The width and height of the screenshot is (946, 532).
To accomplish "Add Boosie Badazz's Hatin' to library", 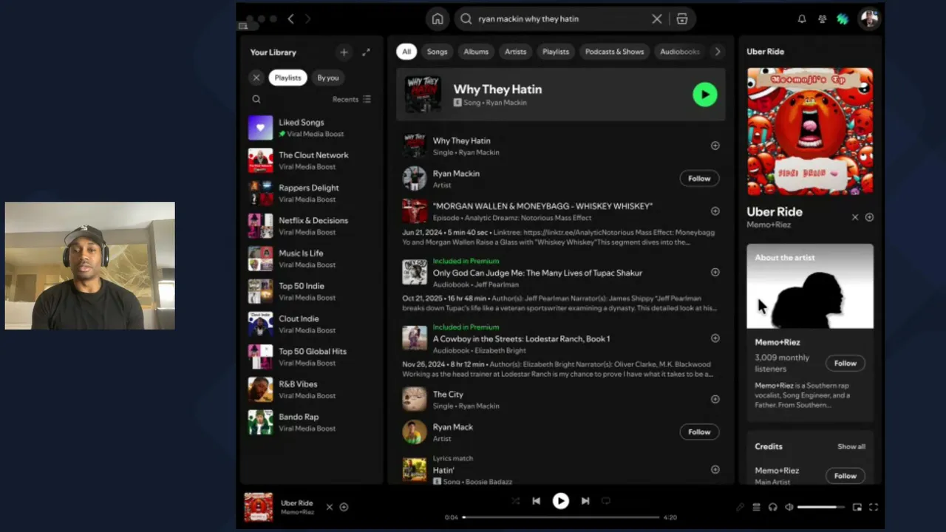I will (715, 469).
